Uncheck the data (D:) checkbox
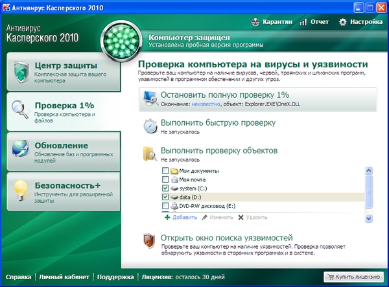 point(165,197)
